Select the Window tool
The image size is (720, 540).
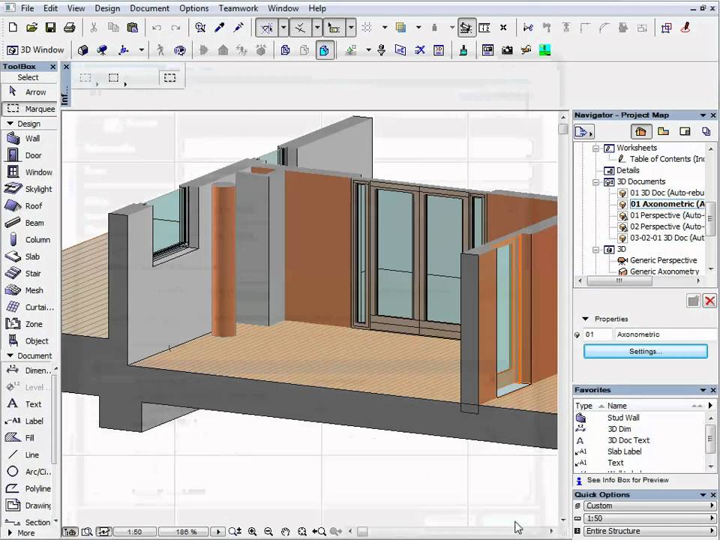[29, 172]
